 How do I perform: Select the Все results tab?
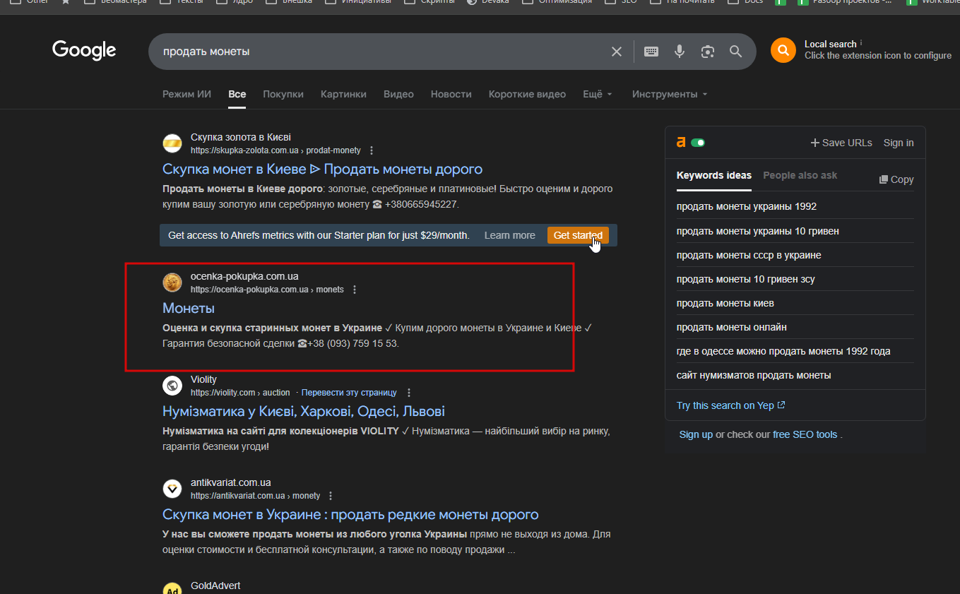click(x=237, y=94)
